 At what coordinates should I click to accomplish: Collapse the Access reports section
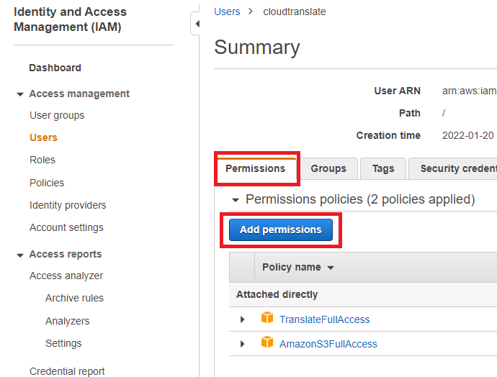click(x=19, y=255)
